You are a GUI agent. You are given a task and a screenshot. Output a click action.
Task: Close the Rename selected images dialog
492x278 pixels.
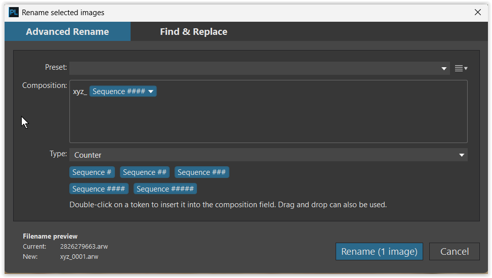click(477, 13)
